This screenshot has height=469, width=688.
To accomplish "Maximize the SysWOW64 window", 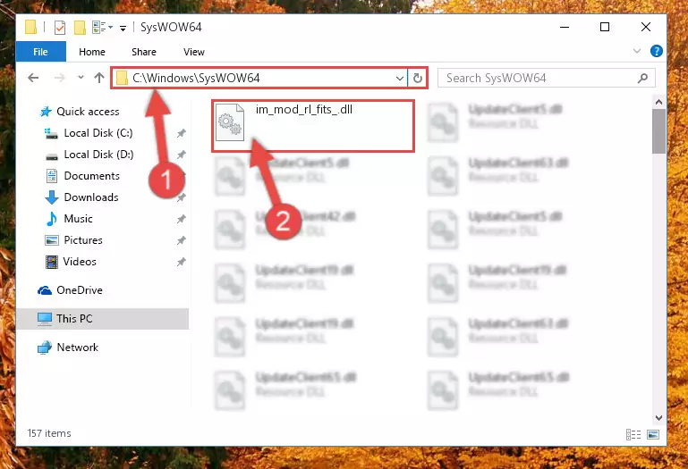I will point(605,27).
